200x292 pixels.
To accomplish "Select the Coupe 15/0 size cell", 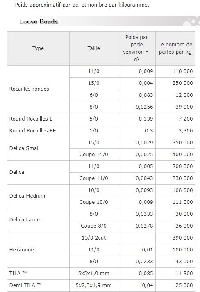I will click(x=94, y=155).
